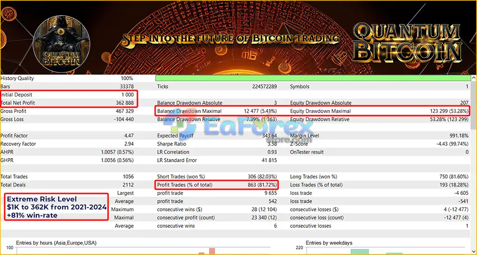This screenshot has width=477, height=255.
Task: Click the large Quantum Bitcoin gold title
Action: pyautogui.click(x=407, y=42)
